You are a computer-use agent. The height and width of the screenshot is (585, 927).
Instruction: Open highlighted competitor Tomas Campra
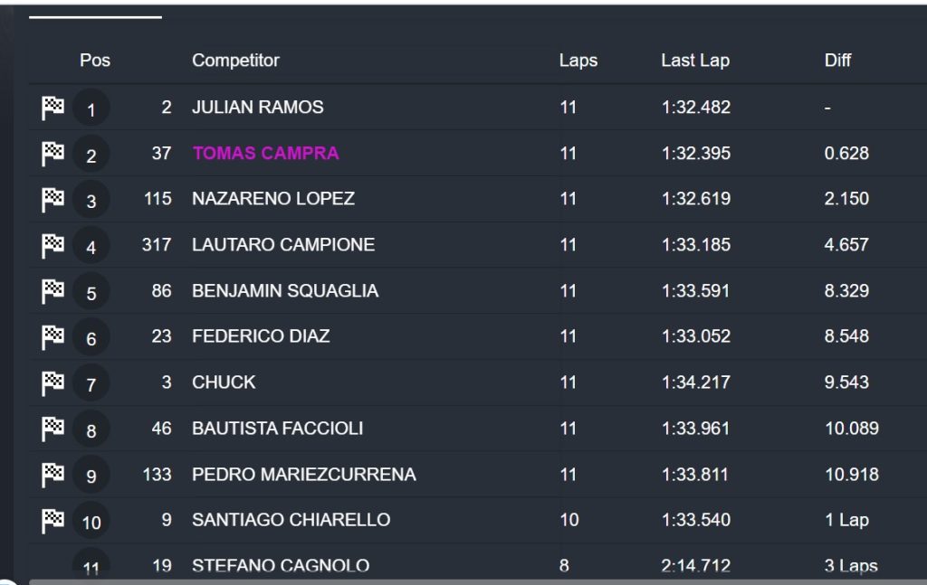(265, 154)
